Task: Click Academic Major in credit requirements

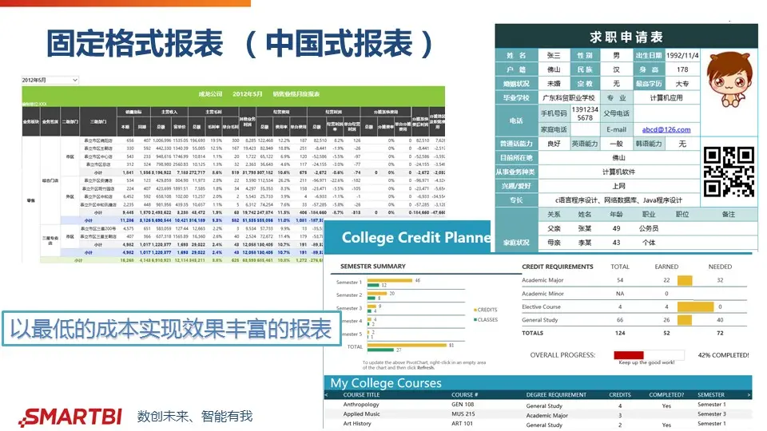Action: tap(542, 280)
